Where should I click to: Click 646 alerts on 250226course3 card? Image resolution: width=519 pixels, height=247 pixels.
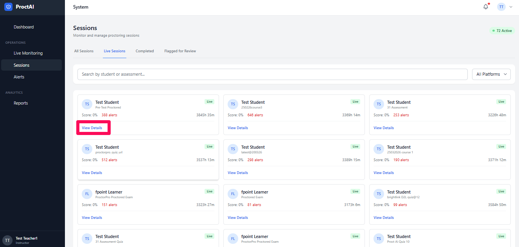click(255, 115)
